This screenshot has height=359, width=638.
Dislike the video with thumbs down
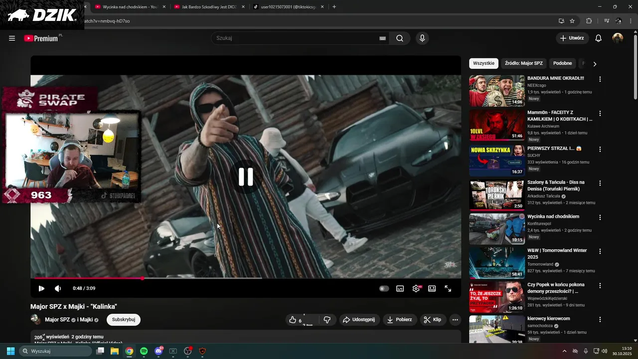point(327,320)
